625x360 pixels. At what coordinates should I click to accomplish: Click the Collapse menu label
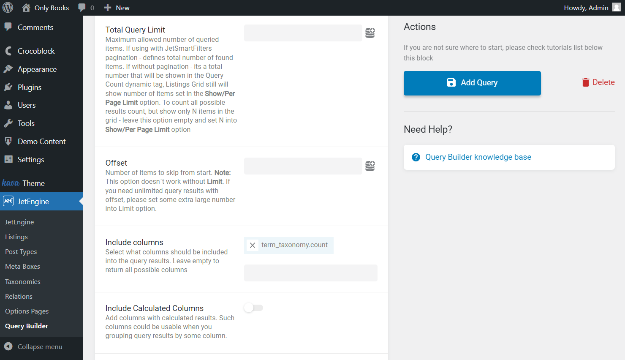[x=40, y=346]
